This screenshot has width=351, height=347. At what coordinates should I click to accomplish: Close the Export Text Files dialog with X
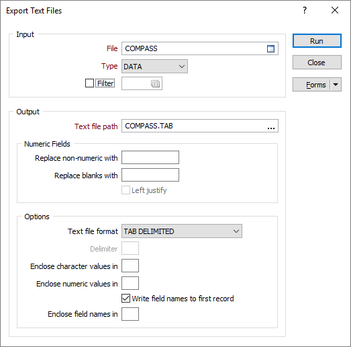point(335,10)
